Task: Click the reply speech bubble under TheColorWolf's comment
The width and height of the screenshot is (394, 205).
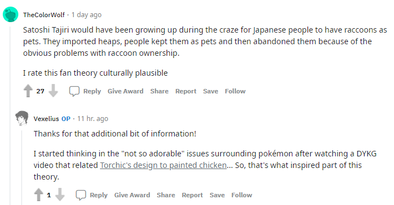Action: (74, 91)
